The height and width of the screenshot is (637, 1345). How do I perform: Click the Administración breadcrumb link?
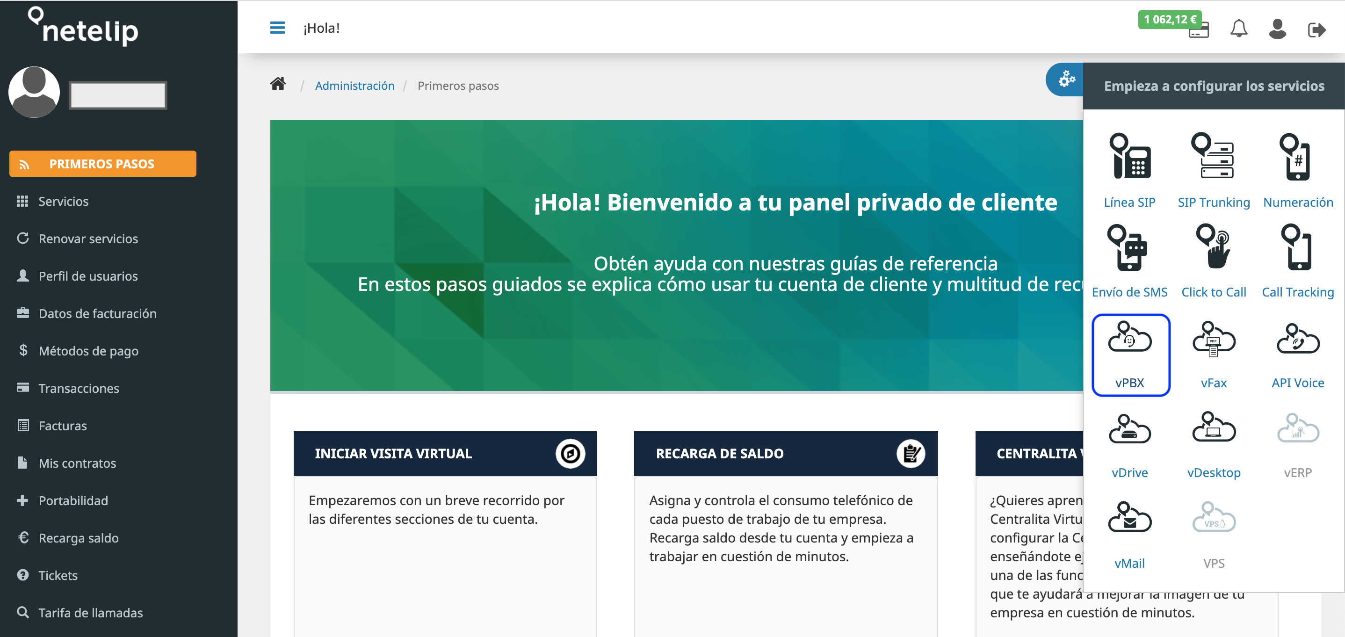[354, 86]
